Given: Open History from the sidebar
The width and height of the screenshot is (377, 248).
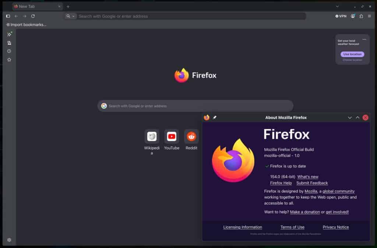Looking at the screenshot, I should pyautogui.click(x=9, y=51).
